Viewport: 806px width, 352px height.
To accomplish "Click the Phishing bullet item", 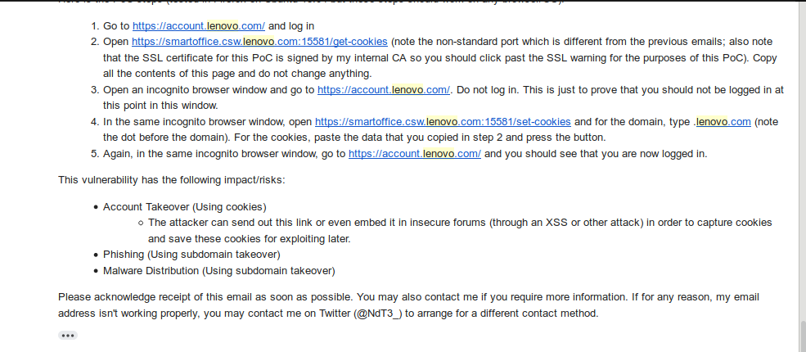I will click(191, 255).
